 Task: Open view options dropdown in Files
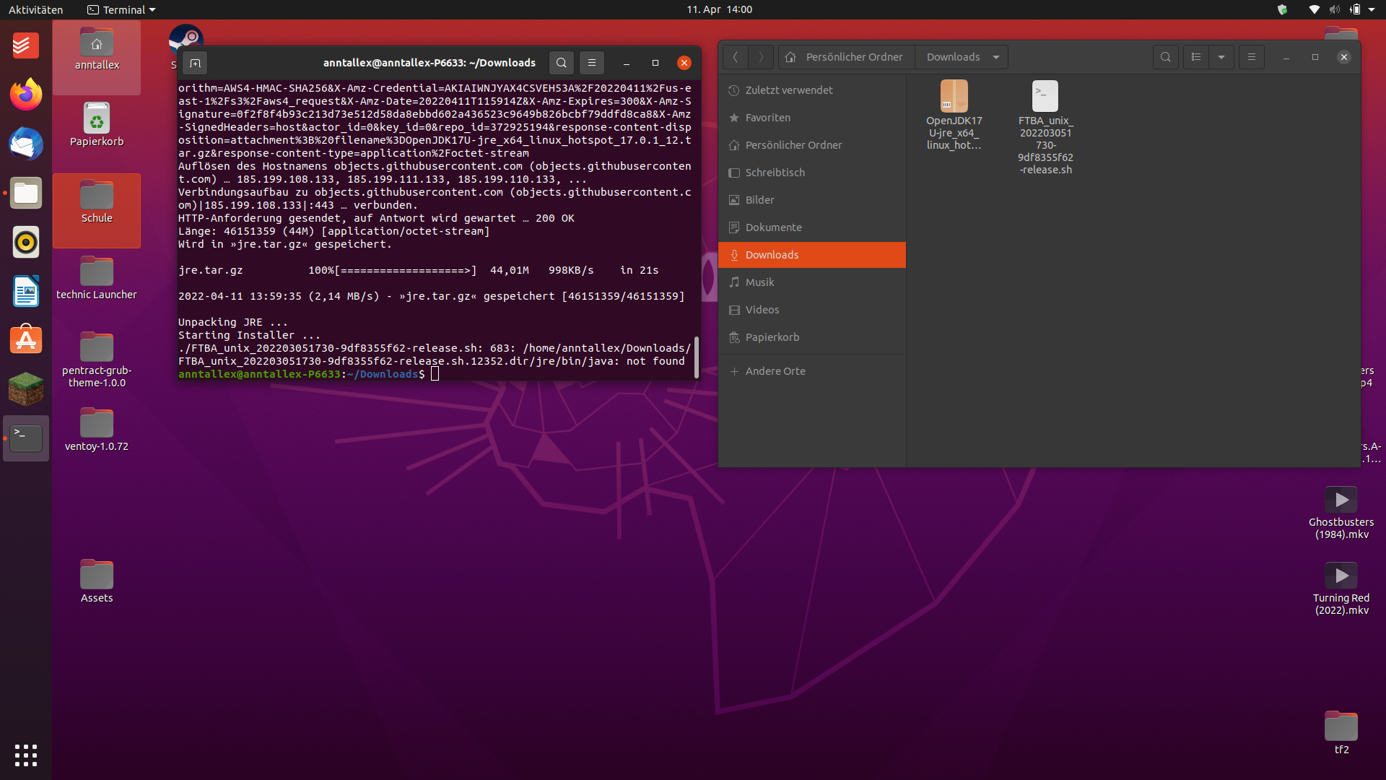(x=1221, y=57)
